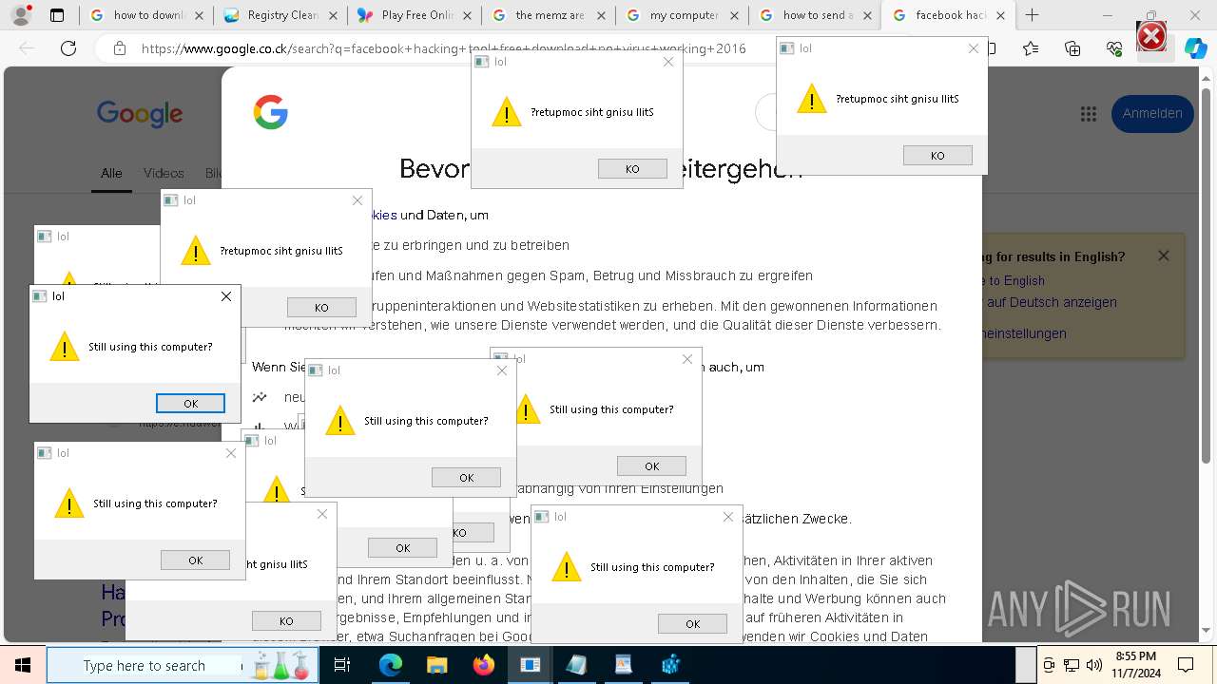Launch Firefox from the taskbar
Viewport: 1217px width, 684px height.
483,665
